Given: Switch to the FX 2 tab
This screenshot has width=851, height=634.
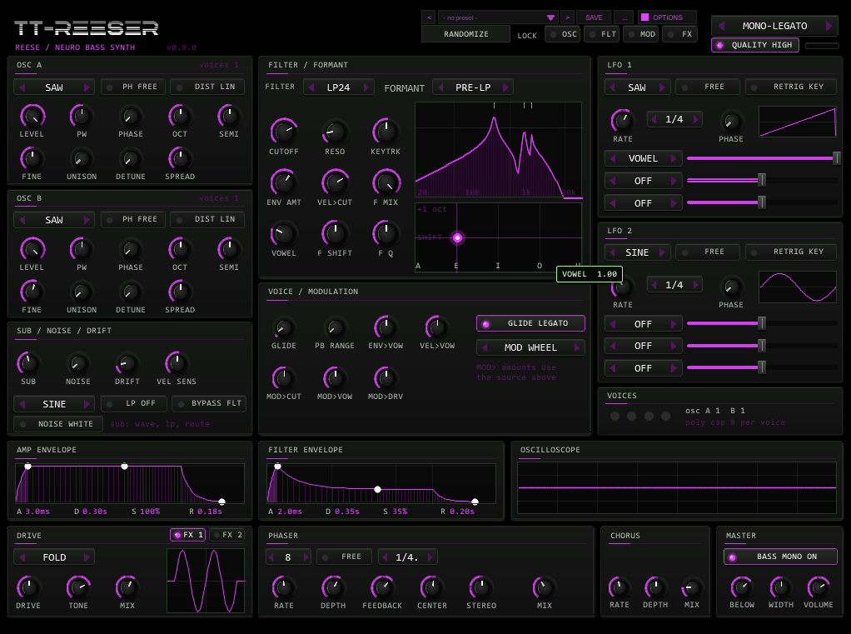Looking at the screenshot, I should click(x=226, y=535).
